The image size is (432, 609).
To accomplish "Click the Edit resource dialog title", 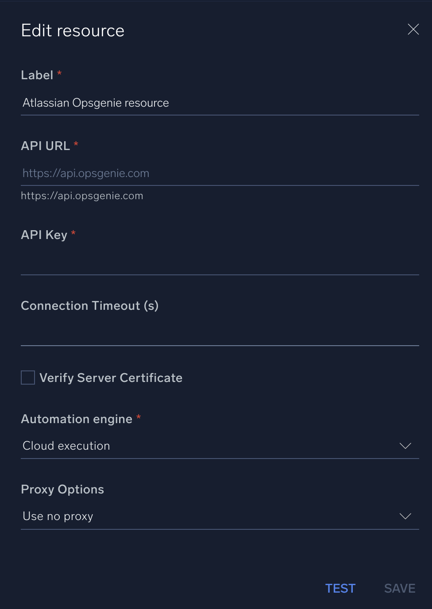I will coord(72,30).
